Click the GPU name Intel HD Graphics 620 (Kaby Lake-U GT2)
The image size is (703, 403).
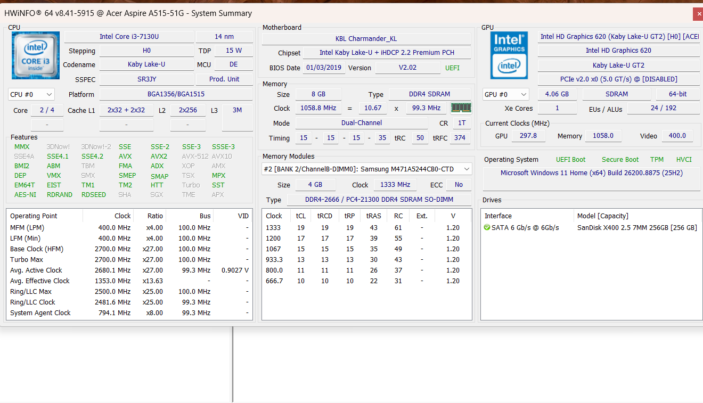click(619, 37)
